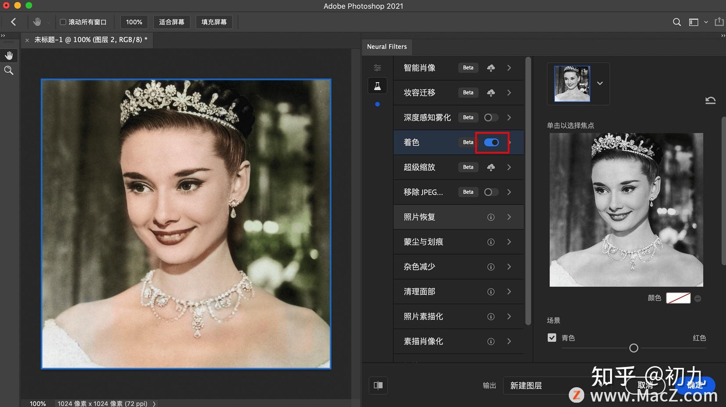Show beta filters flask icon

click(377, 86)
